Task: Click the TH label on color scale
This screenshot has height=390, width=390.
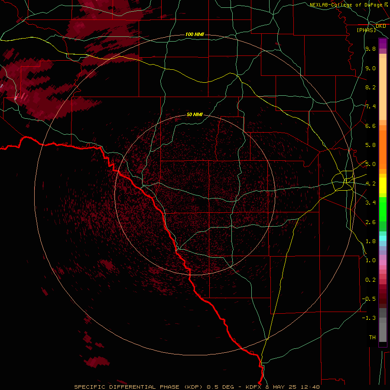Action: 372,337
